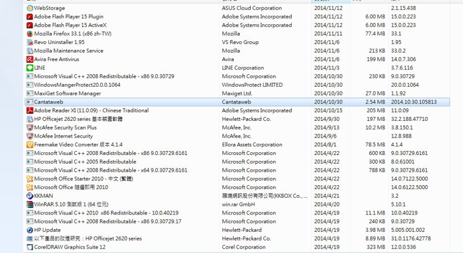Select the 'Revo Uninstaller 1.95' program name
This screenshot has width=463, height=253.
click(59, 42)
